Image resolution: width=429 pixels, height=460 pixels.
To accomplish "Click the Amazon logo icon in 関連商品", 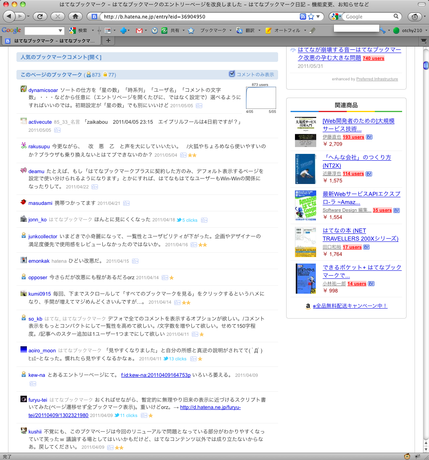I will click(308, 306).
